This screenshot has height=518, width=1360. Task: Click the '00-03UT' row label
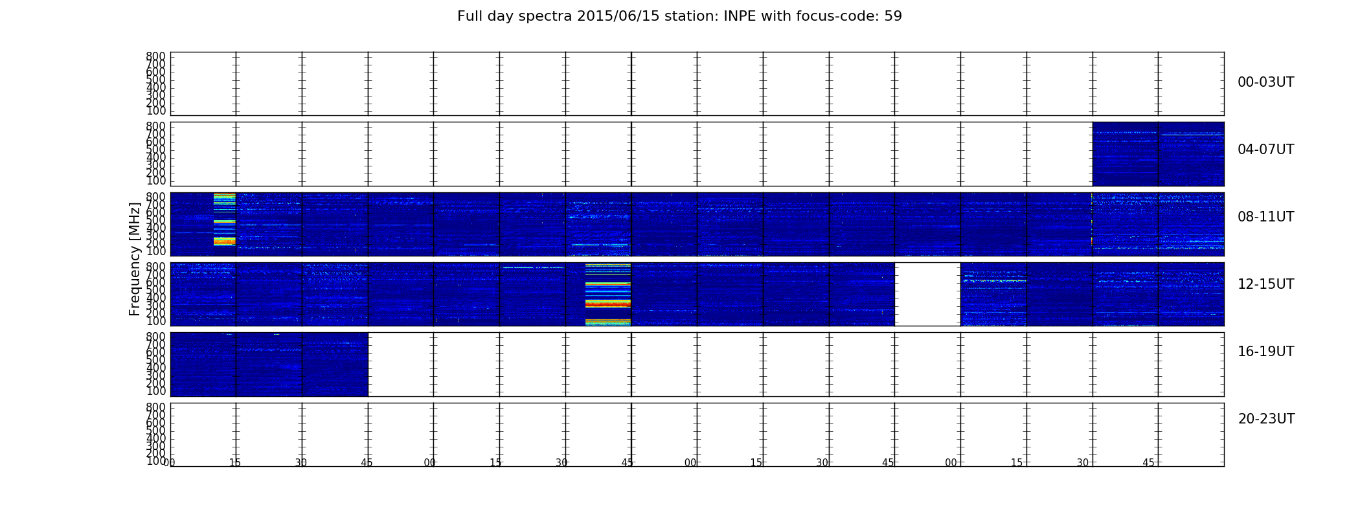[x=1265, y=82]
